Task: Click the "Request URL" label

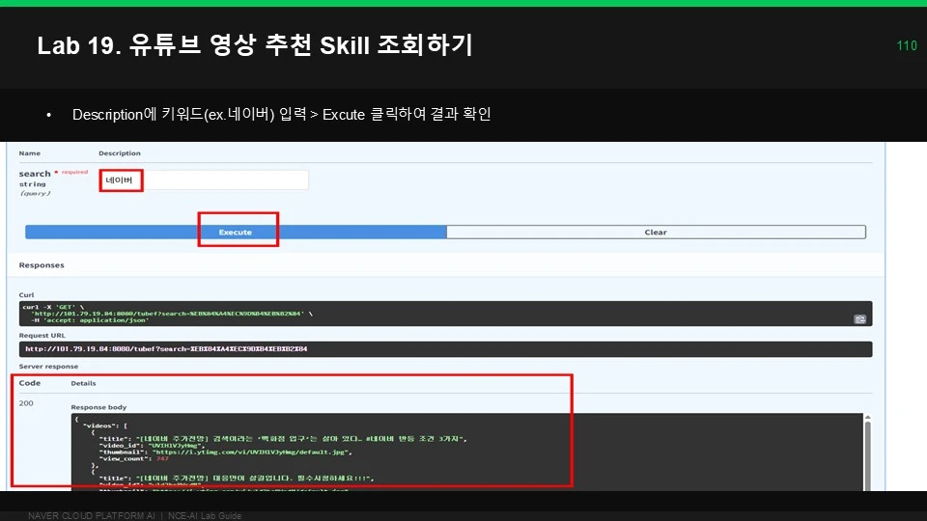Action: (42, 335)
